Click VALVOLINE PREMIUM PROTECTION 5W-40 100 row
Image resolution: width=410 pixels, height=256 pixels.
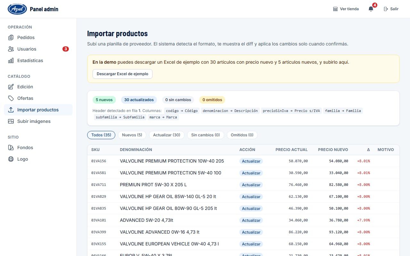243,173
